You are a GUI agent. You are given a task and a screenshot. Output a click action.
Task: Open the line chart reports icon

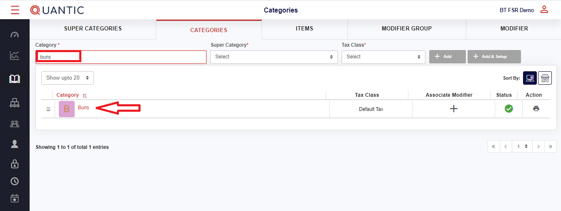pyautogui.click(x=15, y=55)
